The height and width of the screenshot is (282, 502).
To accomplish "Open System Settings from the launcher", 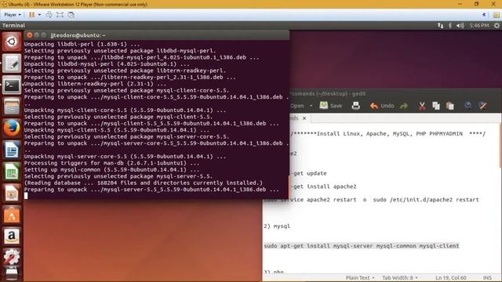I will point(12,258).
